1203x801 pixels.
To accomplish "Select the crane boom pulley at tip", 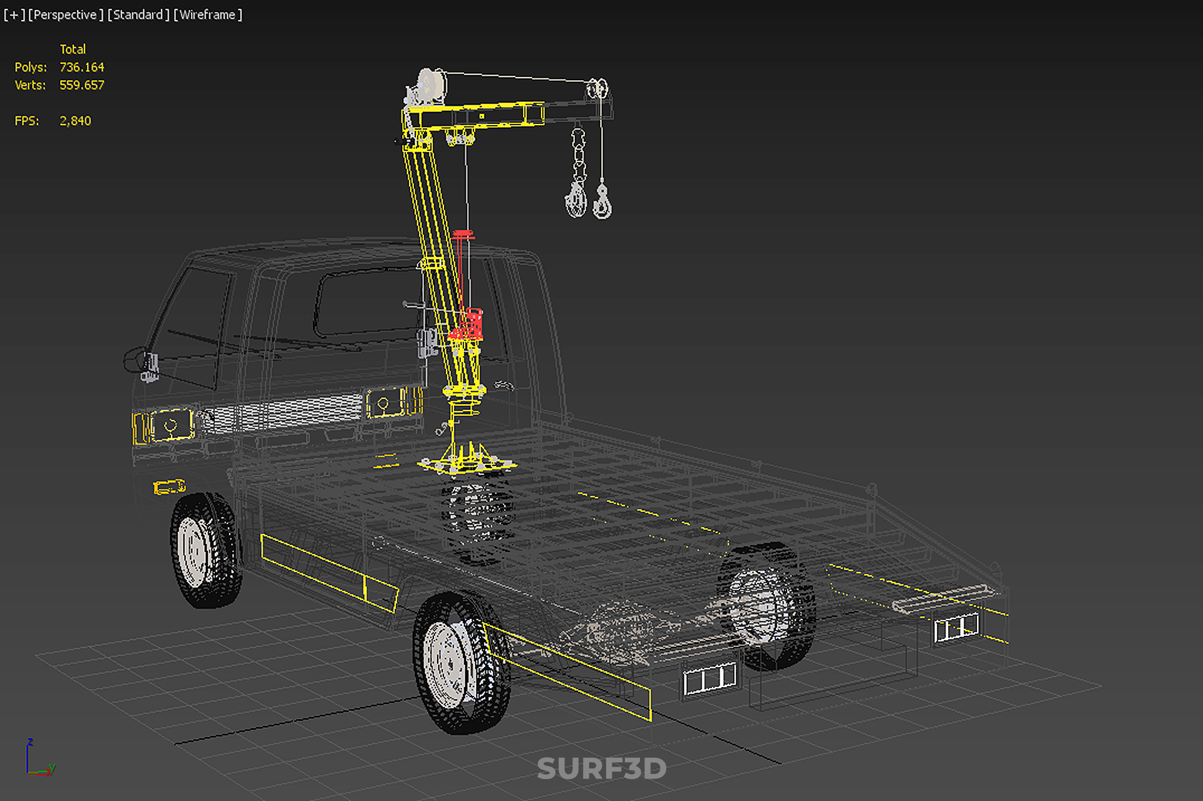I will point(597,89).
